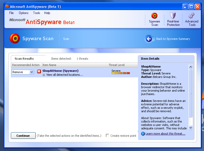The image size is (204, 151).
Task: Open Real-time Protection shield icon
Action: [x=173, y=16]
